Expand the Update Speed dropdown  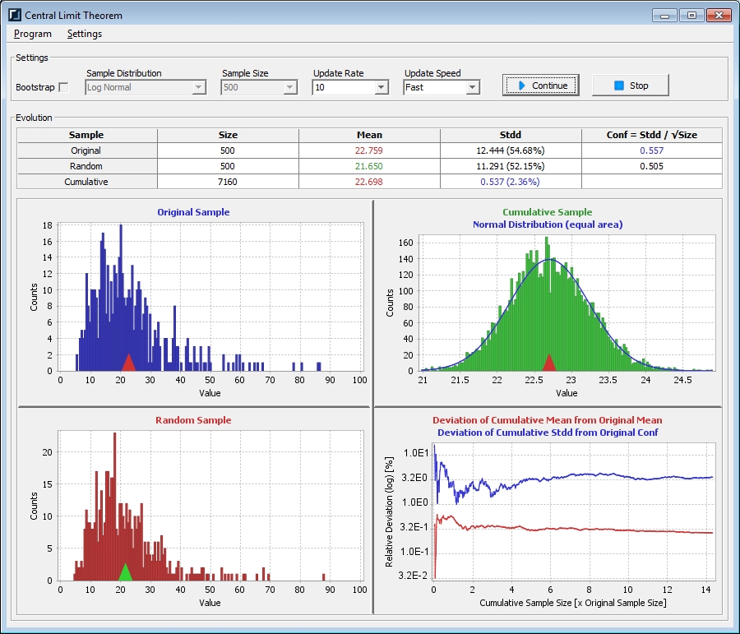(x=473, y=87)
